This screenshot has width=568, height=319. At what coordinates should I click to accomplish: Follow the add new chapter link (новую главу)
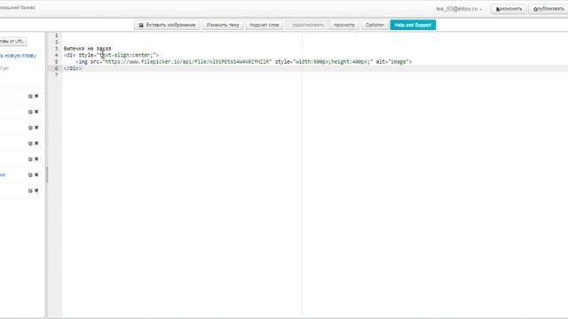tap(18, 56)
